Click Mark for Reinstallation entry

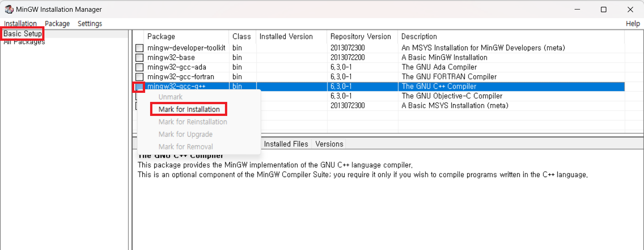click(193, 122)
